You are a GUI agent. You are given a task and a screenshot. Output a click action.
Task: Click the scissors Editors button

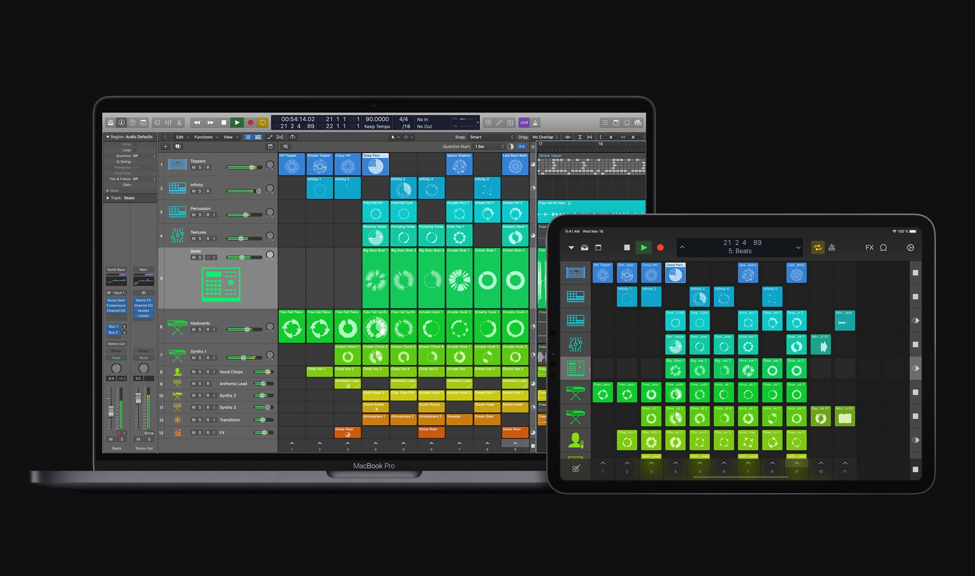(179, 123)
